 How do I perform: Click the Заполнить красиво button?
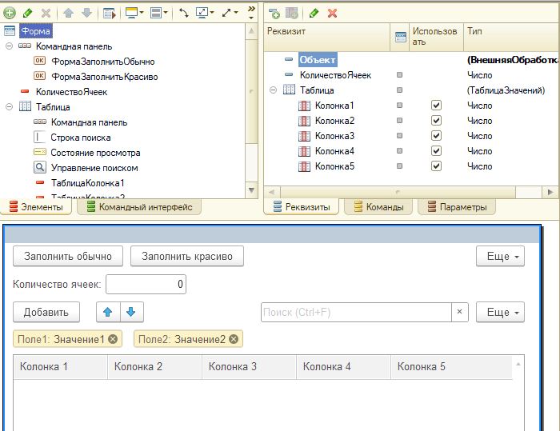(x=187, y=256)
